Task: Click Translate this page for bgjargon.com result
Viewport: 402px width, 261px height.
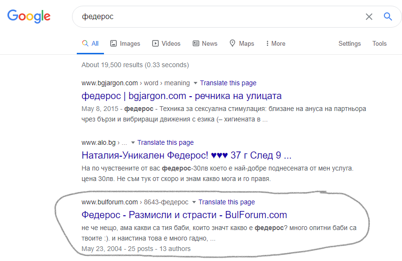Action: coord(228,83)
